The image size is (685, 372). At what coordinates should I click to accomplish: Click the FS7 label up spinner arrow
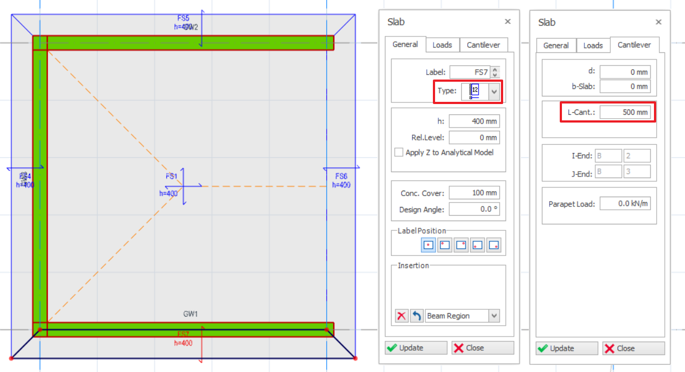pyautogui.click(x=495, y=69)
